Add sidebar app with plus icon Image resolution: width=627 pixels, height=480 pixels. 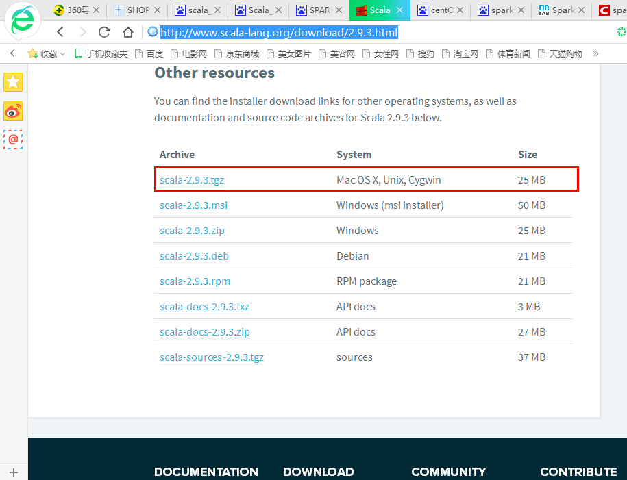pyautogui.click(x=14, y=472)
